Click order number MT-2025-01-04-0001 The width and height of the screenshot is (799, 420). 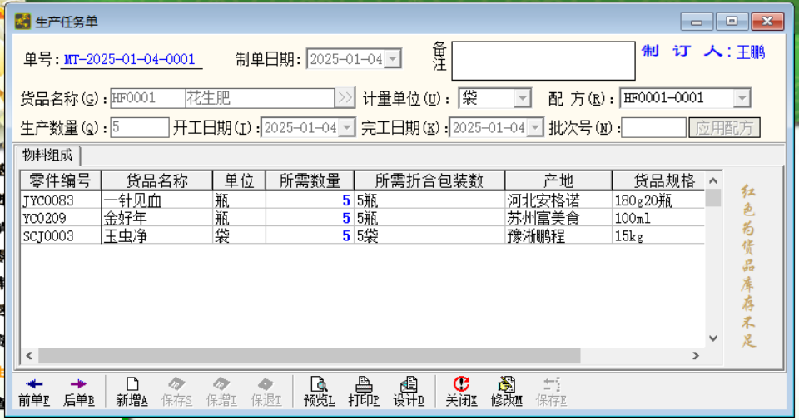130,60
